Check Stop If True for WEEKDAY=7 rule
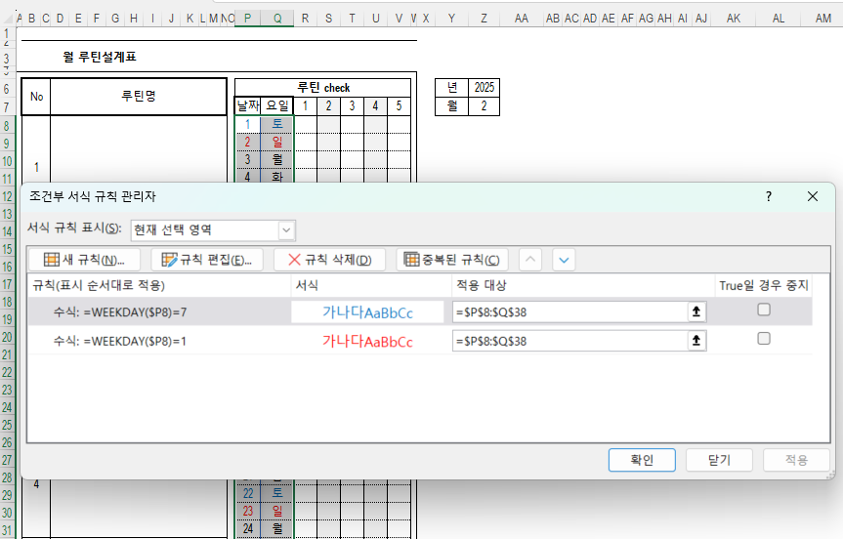 764,310
